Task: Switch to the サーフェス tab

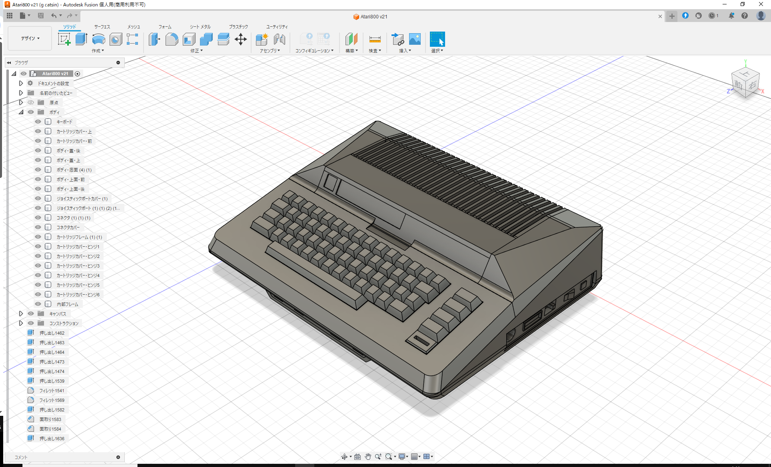Action: (x=102, y=27)
